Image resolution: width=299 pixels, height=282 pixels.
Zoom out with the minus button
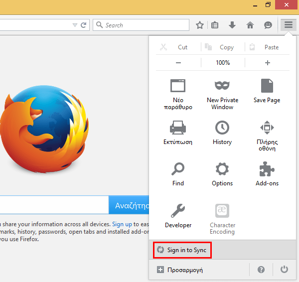[x=178, y=63]
